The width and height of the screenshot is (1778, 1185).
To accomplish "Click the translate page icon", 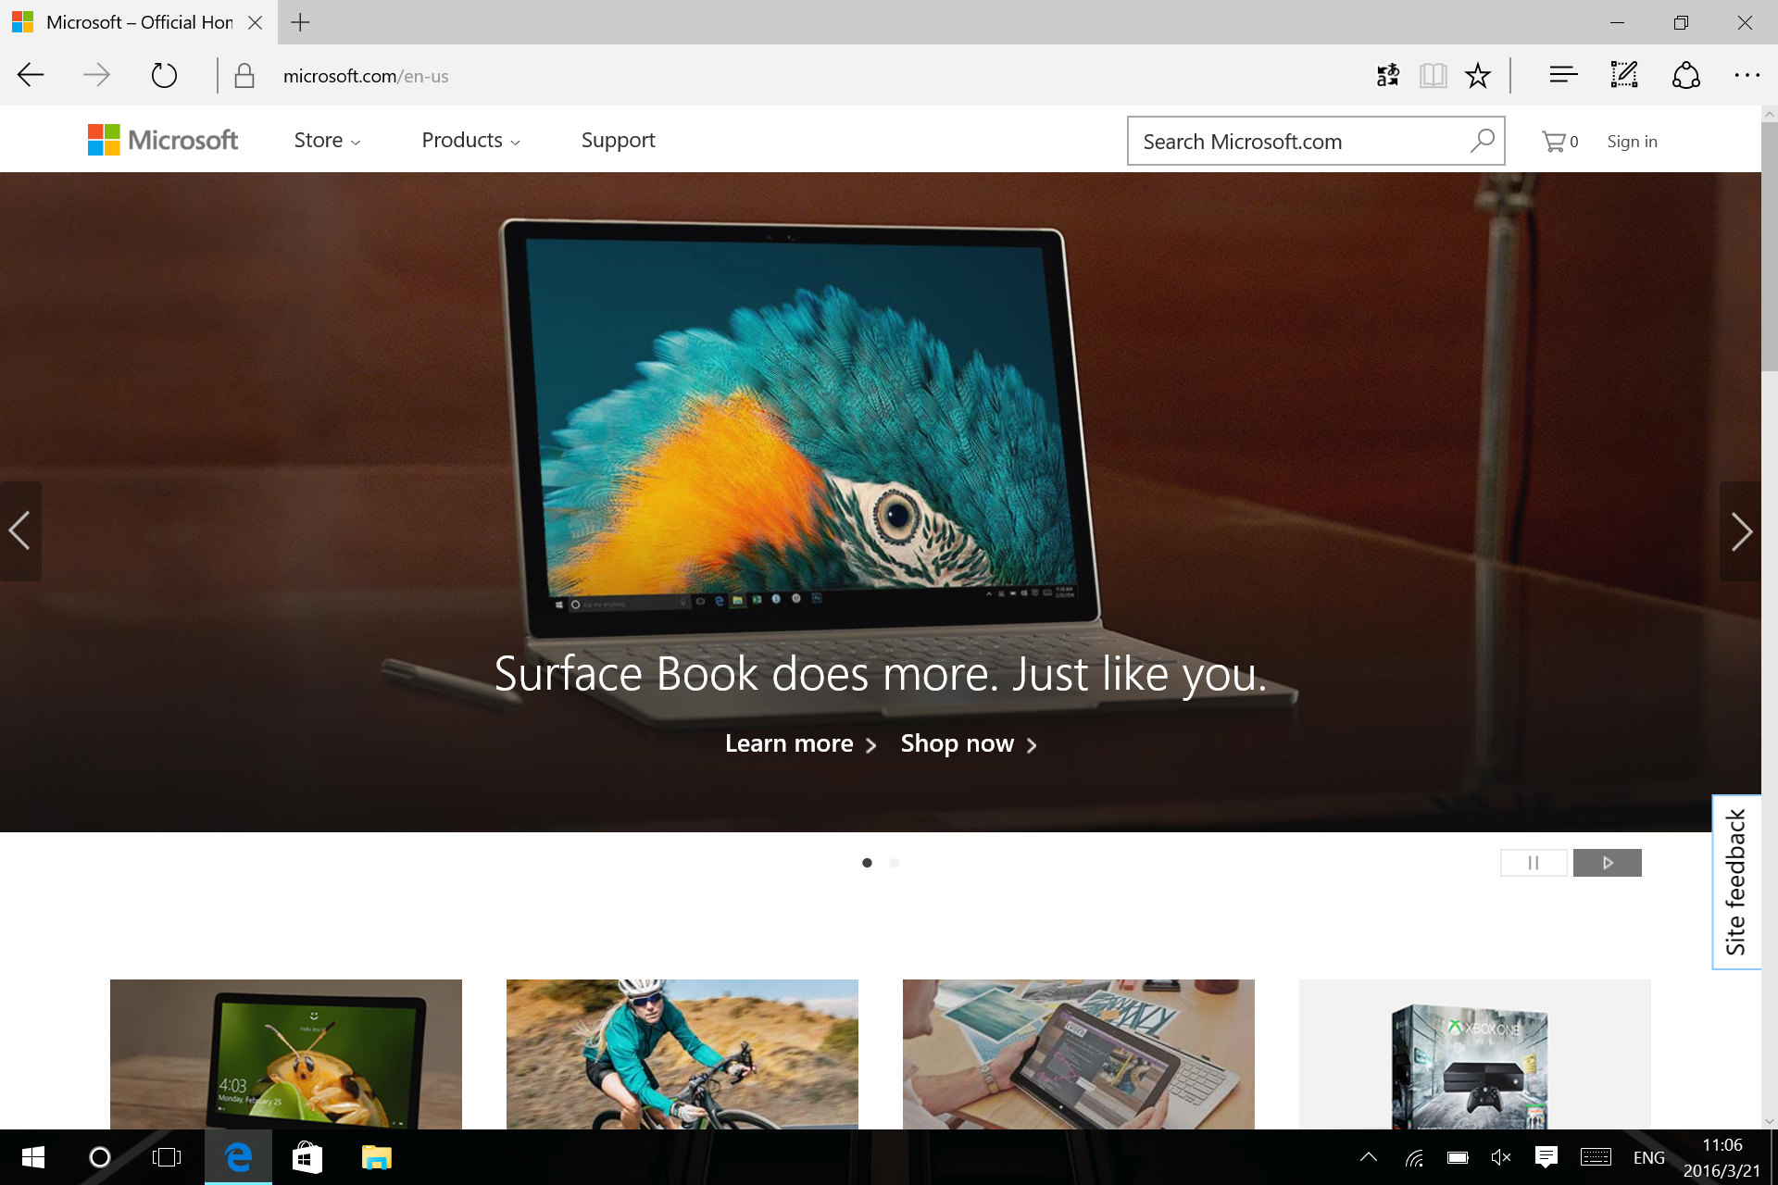I will (x=1387, y=75).
